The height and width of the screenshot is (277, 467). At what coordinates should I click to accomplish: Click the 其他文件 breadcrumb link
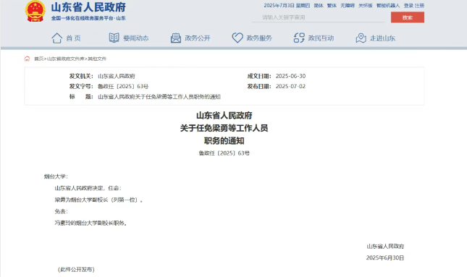point(97,59)
